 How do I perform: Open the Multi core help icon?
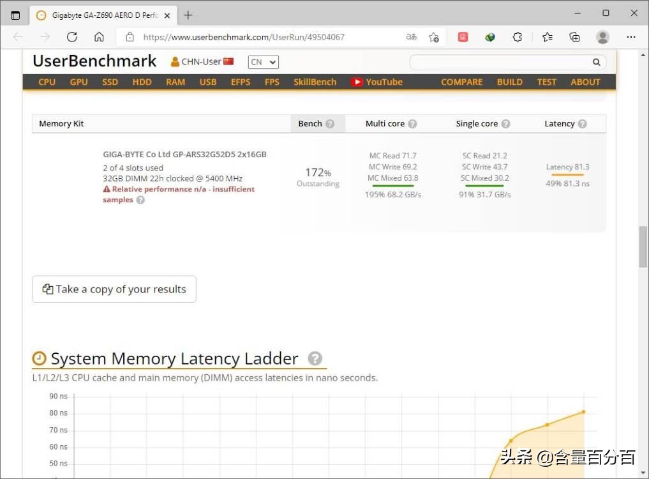[x=412, y=124]
